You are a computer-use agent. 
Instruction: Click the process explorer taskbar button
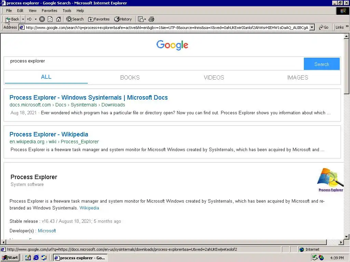tap(80, 258)
